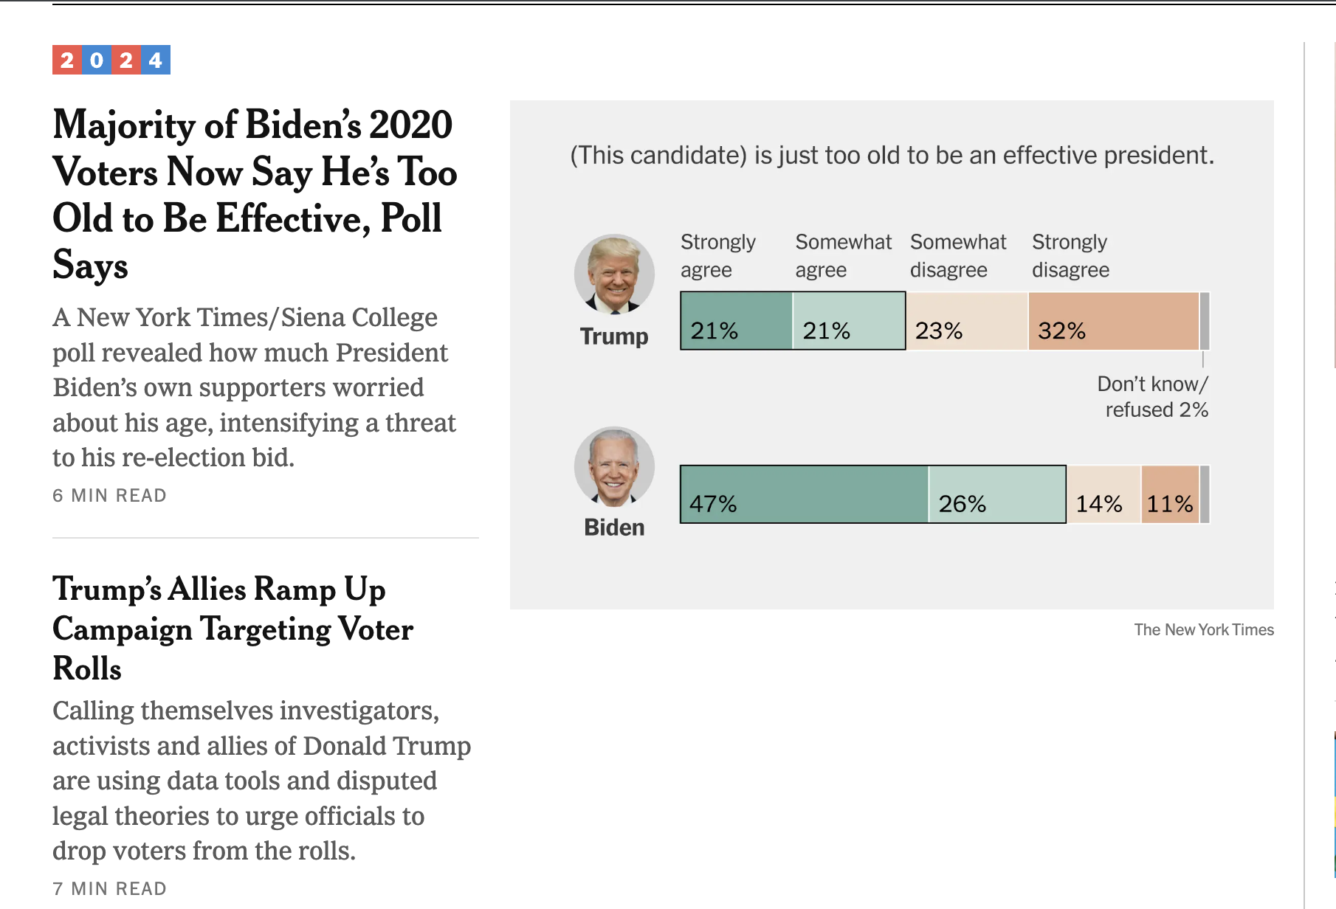Click the 2024 election badge icon
The height and width of the screenshot is (909, 1336).
click(x=111, y=60)
